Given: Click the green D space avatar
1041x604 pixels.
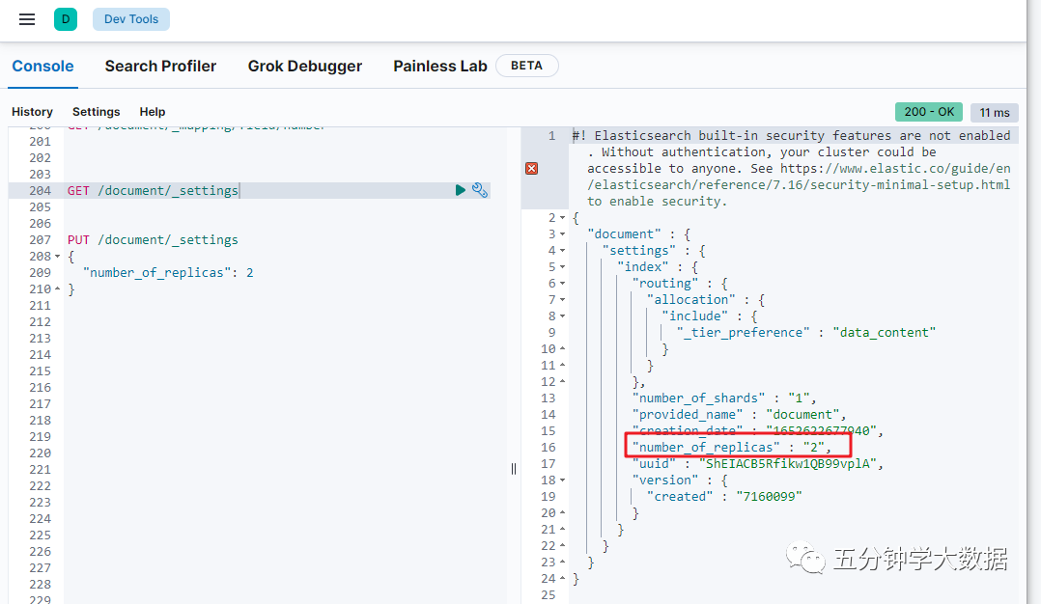Looking at the screenshot, I should (x=66, y=19).
